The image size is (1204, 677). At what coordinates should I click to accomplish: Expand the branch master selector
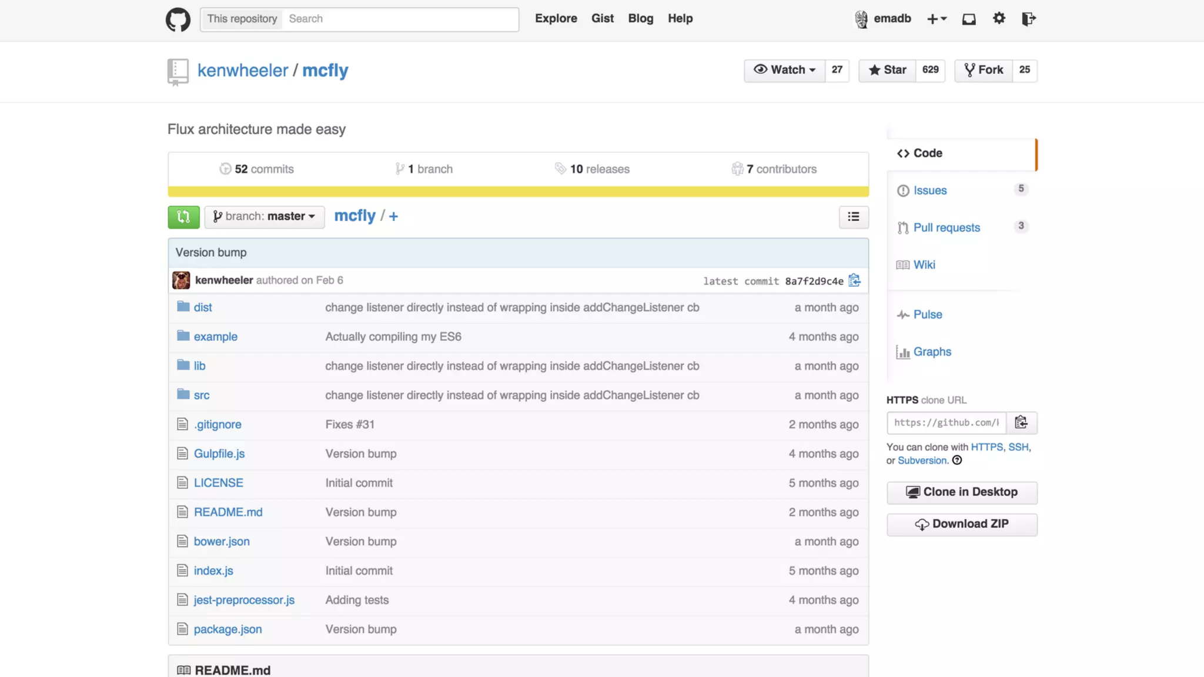pos(265,217)
